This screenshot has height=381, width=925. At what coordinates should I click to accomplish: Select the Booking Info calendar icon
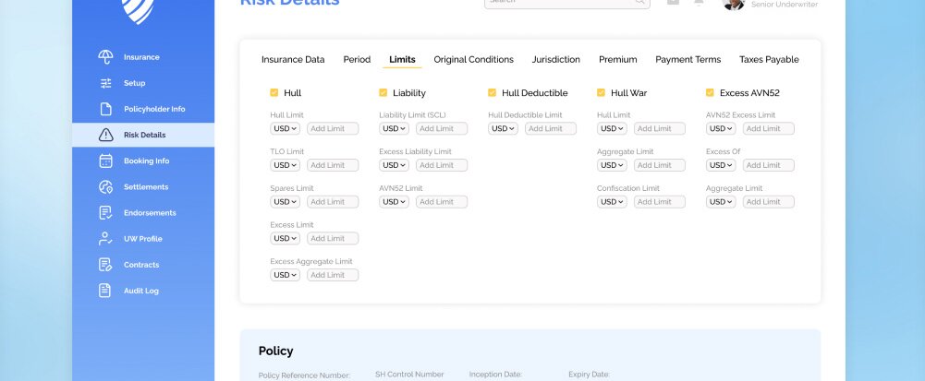(105, 161)
